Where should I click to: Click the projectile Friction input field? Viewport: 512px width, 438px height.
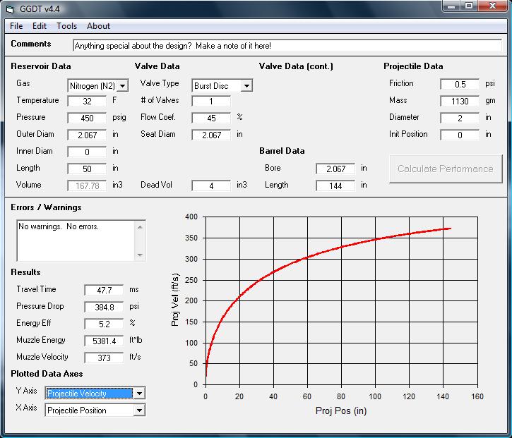pos(460,85)
